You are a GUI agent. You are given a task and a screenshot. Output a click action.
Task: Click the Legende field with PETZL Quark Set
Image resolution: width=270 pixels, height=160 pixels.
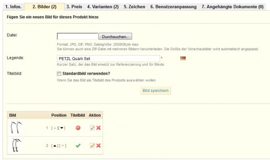[x=108, y=58]
